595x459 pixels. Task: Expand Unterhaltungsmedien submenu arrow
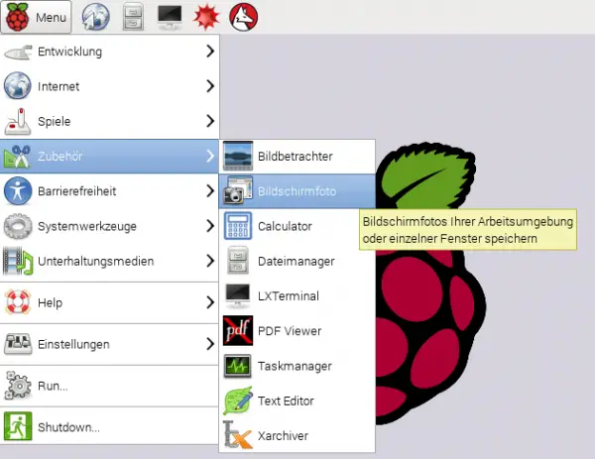[210, 261]
